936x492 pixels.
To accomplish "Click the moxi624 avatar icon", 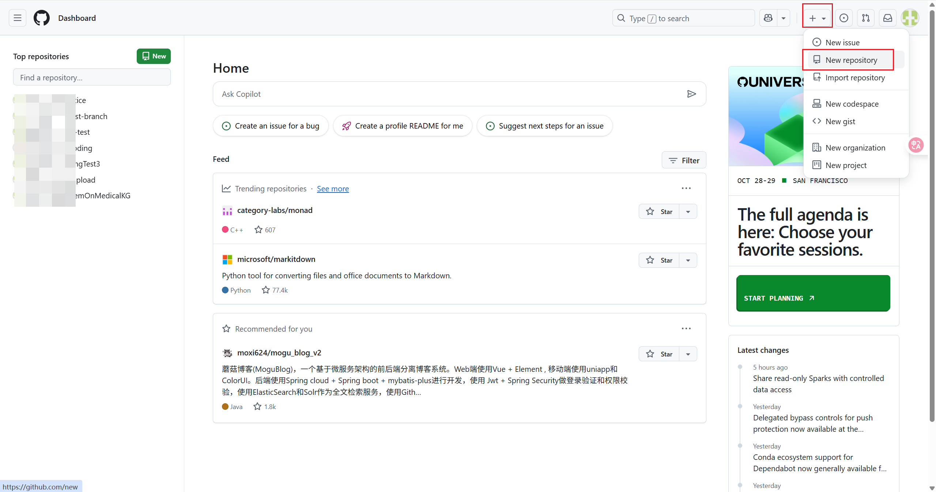I will (227, 353).
